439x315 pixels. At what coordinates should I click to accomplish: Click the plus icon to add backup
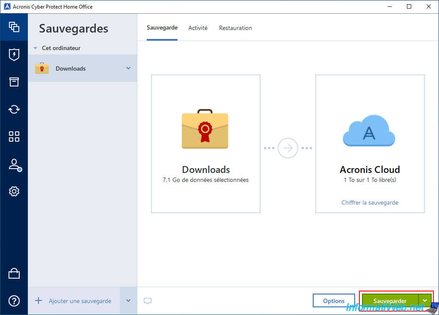(39, 301)
